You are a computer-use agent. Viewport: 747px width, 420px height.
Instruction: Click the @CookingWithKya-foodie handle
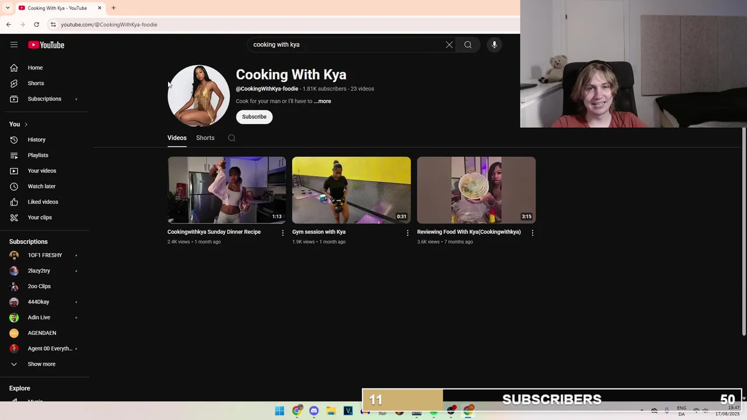(x=267, y=89)
